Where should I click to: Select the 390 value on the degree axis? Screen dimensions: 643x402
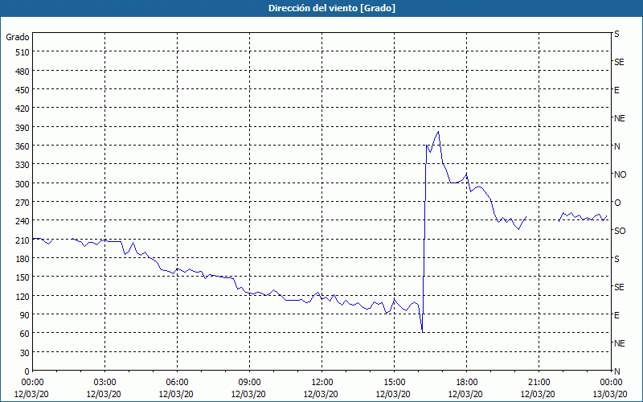coord(23,128)
